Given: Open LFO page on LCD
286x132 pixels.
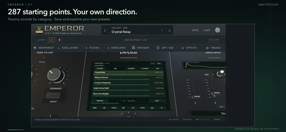Looking at the screenshot, I should pyautogui.click(x=133, y=108).
